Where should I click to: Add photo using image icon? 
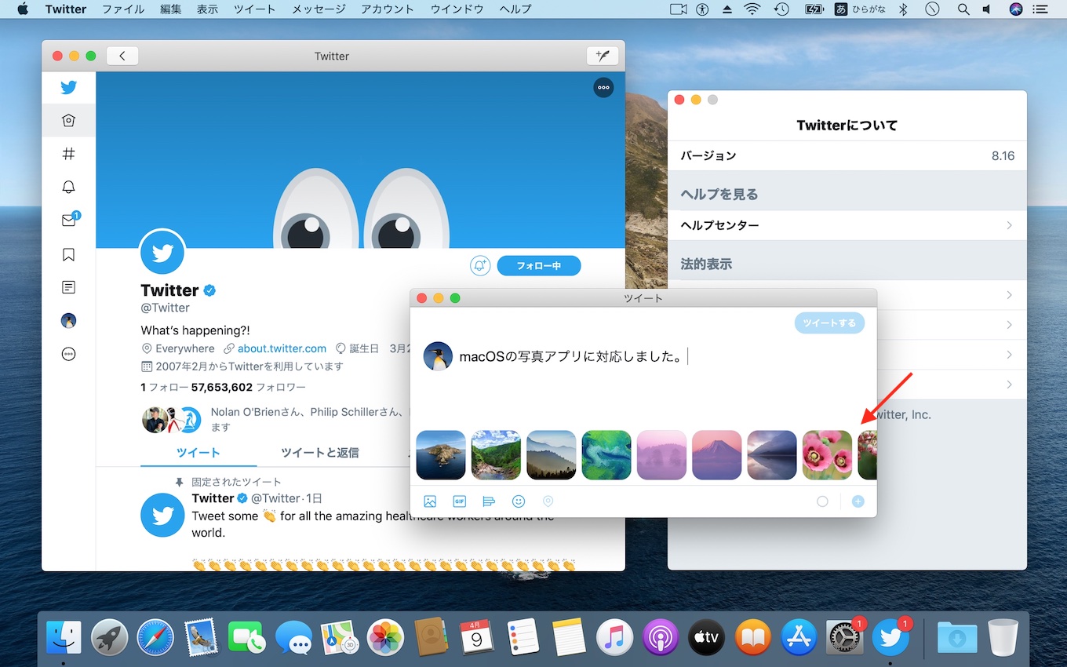(430, 501)
